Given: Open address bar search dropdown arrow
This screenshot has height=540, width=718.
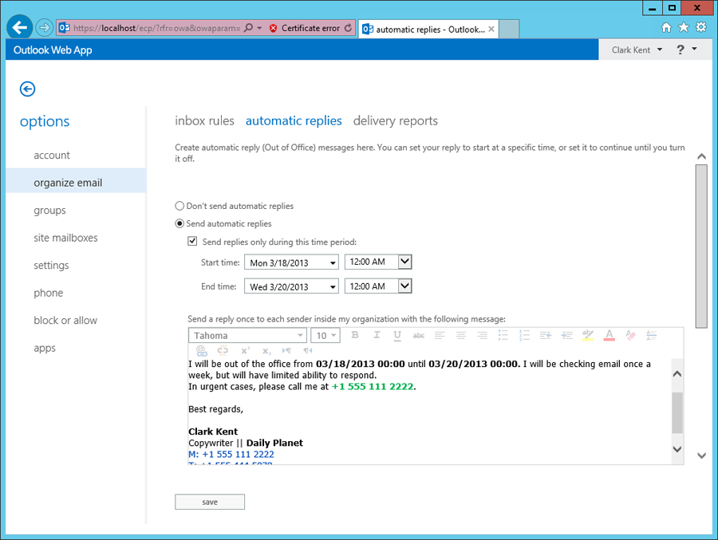Looking at the screenshot, I should coord(259,28).
